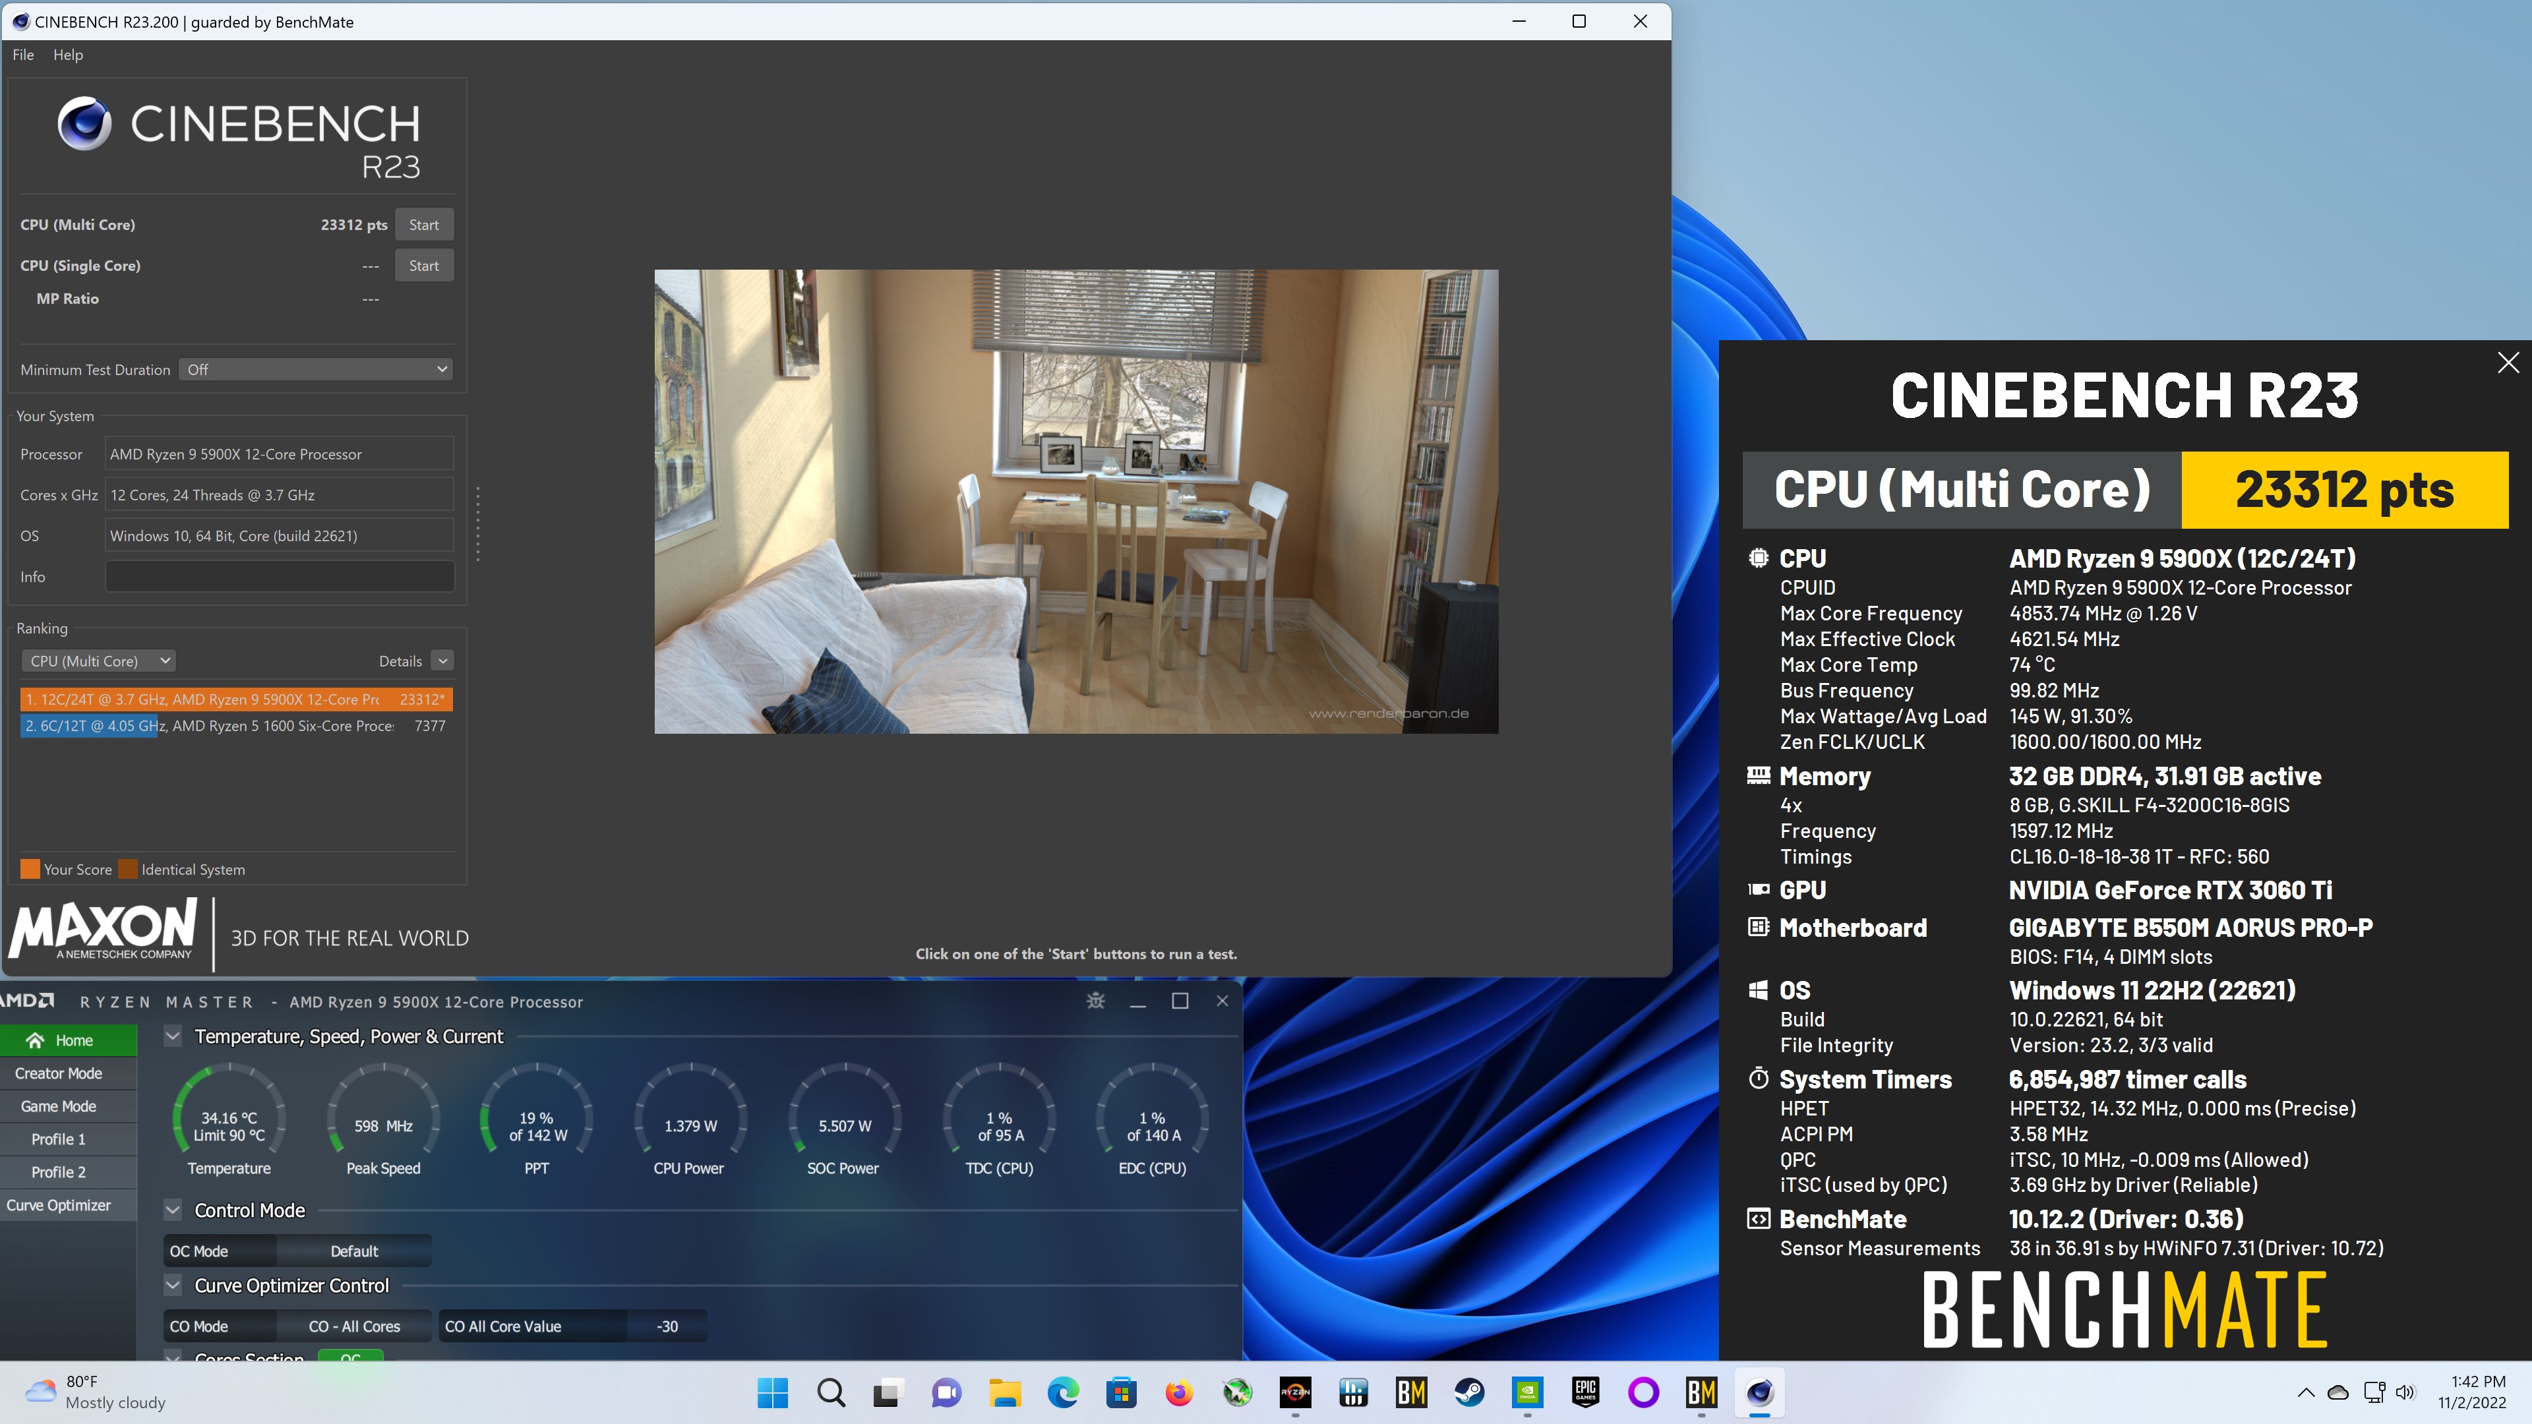Click the CO - All Cores mode value
2532x1424 pixels.
pos(354,1326)
